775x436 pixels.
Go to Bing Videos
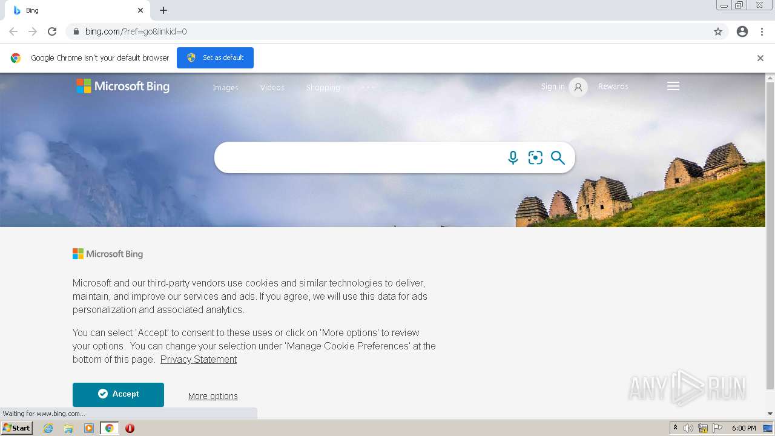[272, 88]
